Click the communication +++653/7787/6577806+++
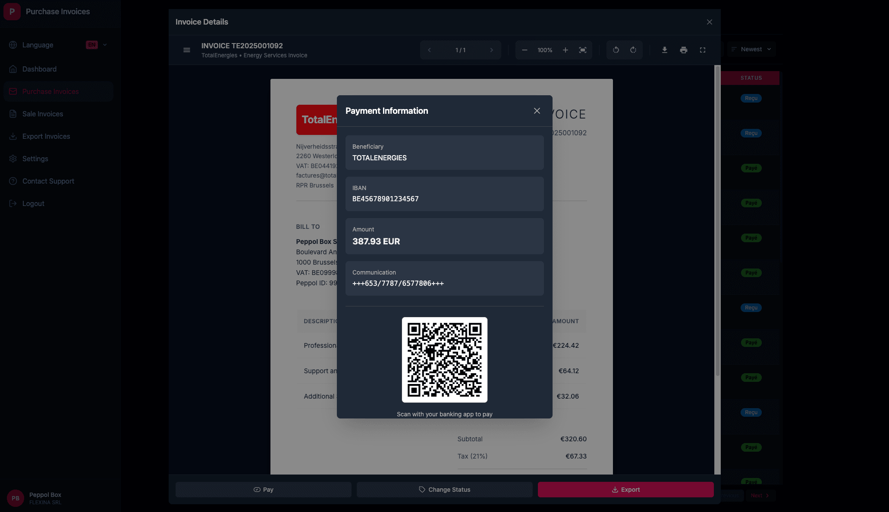The width and height of the screenshot is (889, 512). [x=398, y=283]
